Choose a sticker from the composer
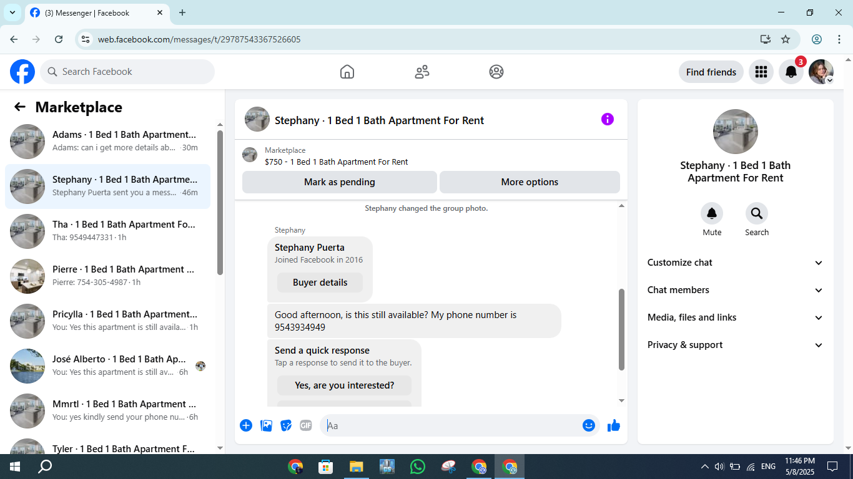The width and height of the screenshot is (853, 479). click(286, 425)
